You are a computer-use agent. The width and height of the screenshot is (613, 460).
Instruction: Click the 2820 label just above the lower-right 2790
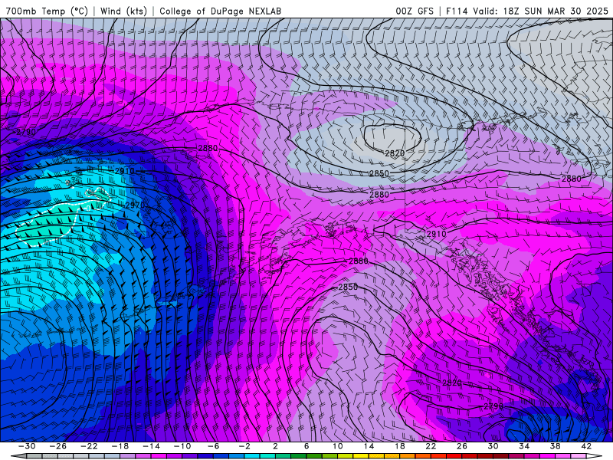(x=452, y=383)
